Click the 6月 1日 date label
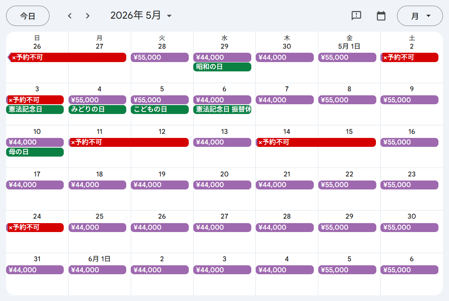The height and width of the screenshot is (301, 449). click(x=99, y=259)
